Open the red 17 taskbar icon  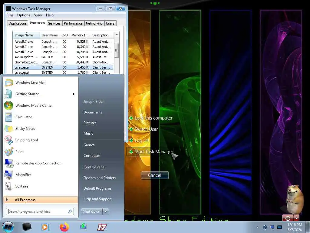coord(102,227)
